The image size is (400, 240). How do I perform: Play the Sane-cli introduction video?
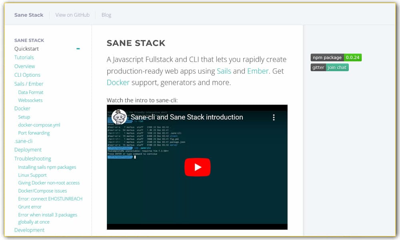coord(197,167)
